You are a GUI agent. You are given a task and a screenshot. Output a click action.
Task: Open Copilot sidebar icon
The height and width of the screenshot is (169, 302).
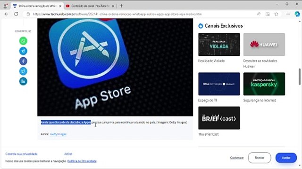pyautogui.click(x=297, y=14)
